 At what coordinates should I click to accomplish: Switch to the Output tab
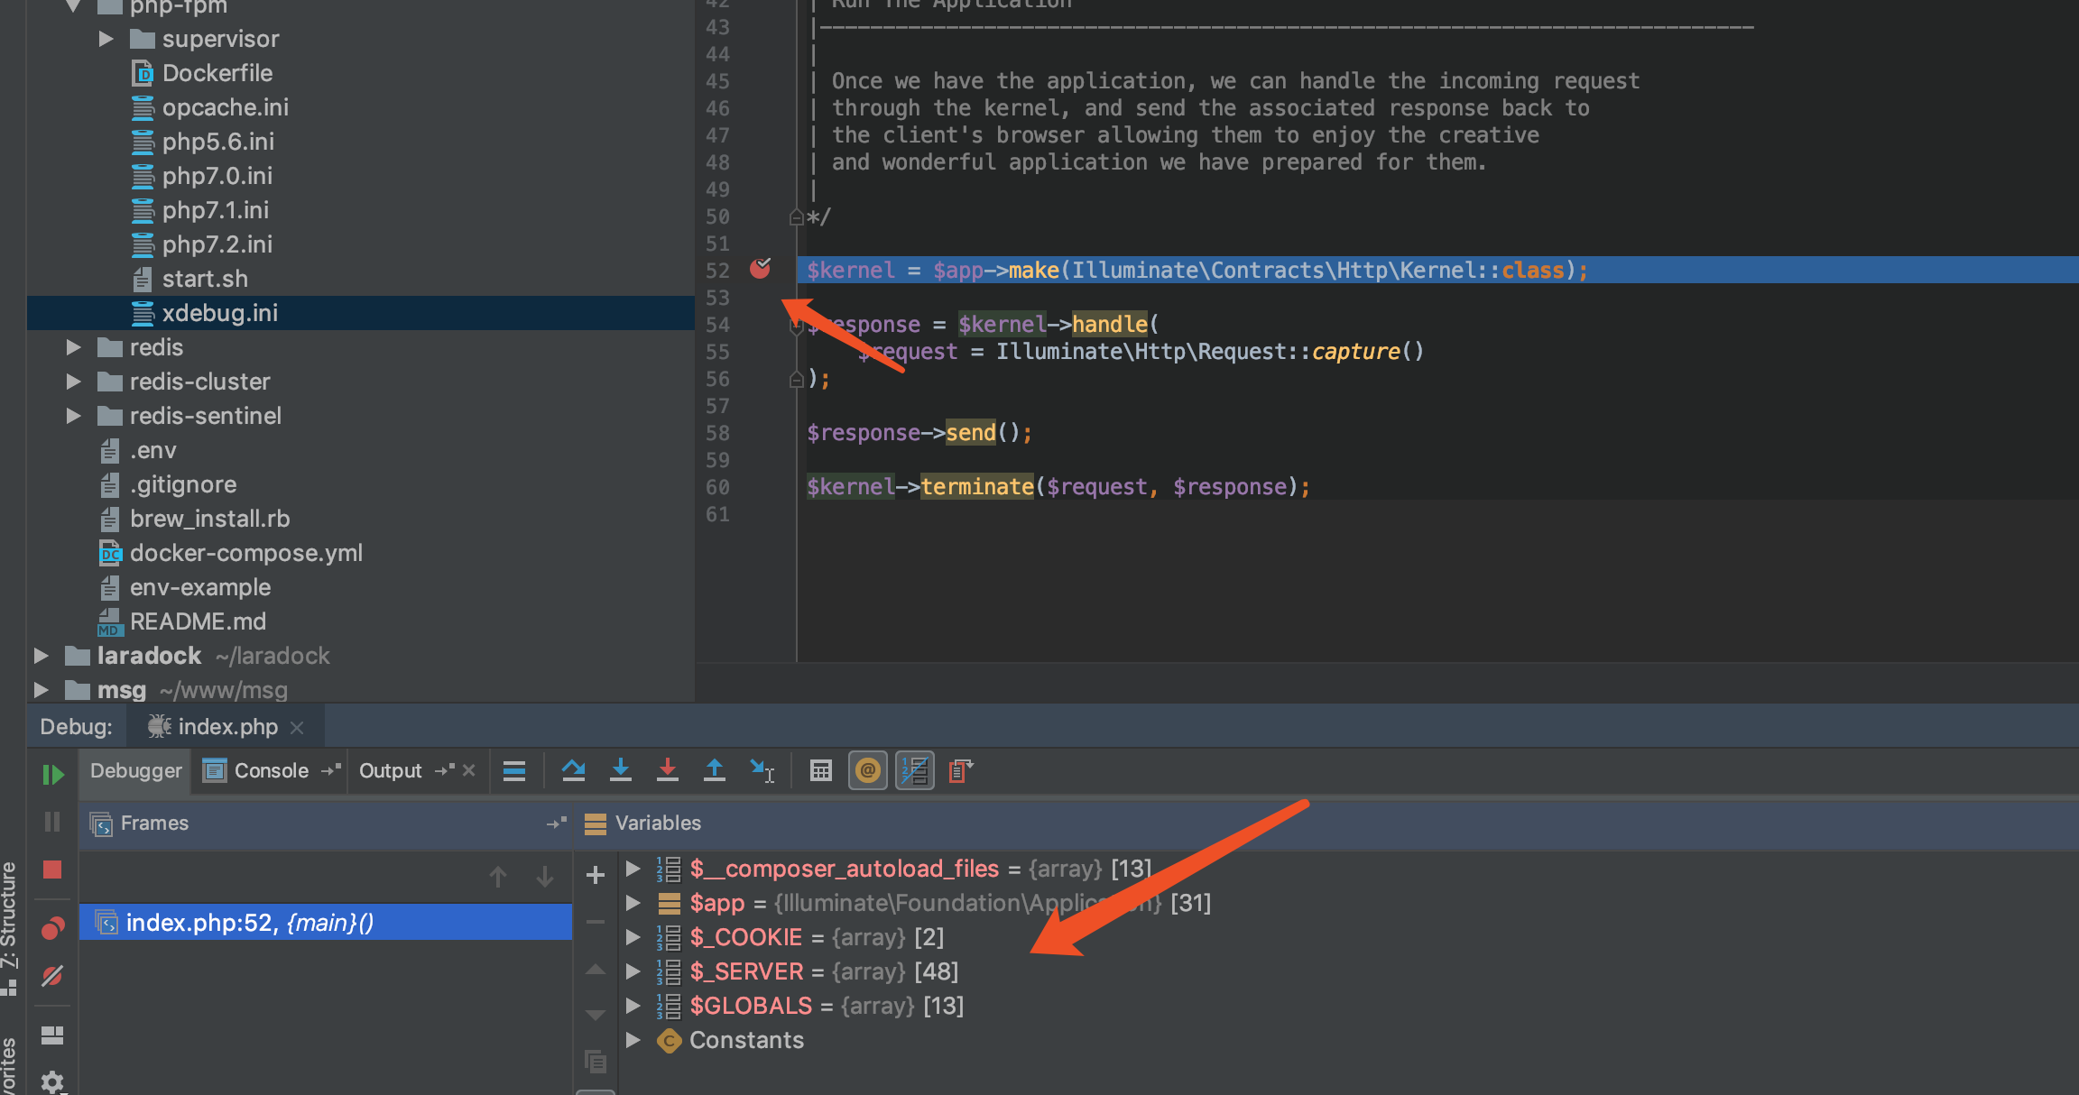(x=390, y=770)
